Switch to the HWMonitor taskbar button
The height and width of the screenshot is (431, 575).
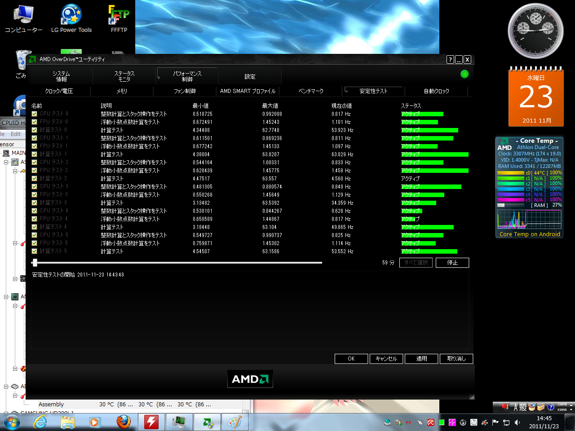[179, 422]
